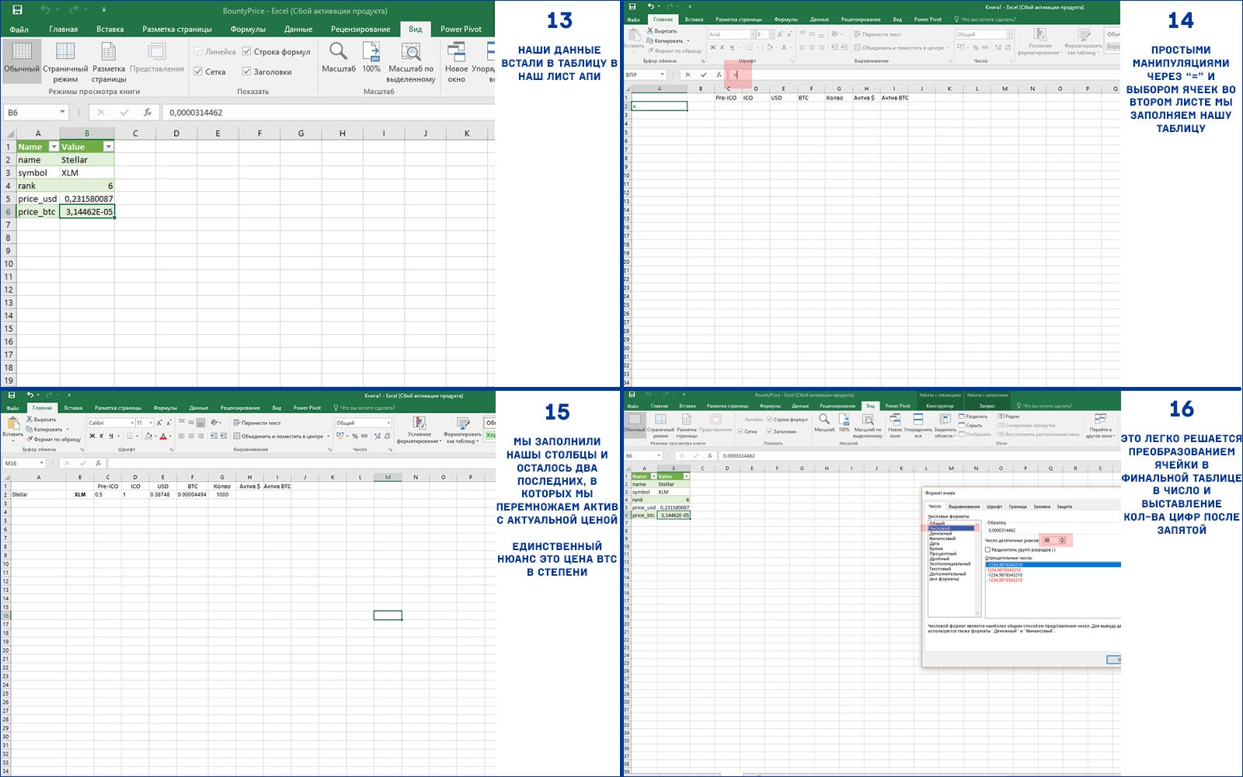The width and height of the screenshot is (1243, 777).
Task: Expand the name box M16 dropdown in step 15 window
Action: (41, 463)
